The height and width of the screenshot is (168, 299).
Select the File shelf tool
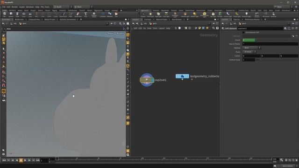pyautogui.click(x=116, y=14)
